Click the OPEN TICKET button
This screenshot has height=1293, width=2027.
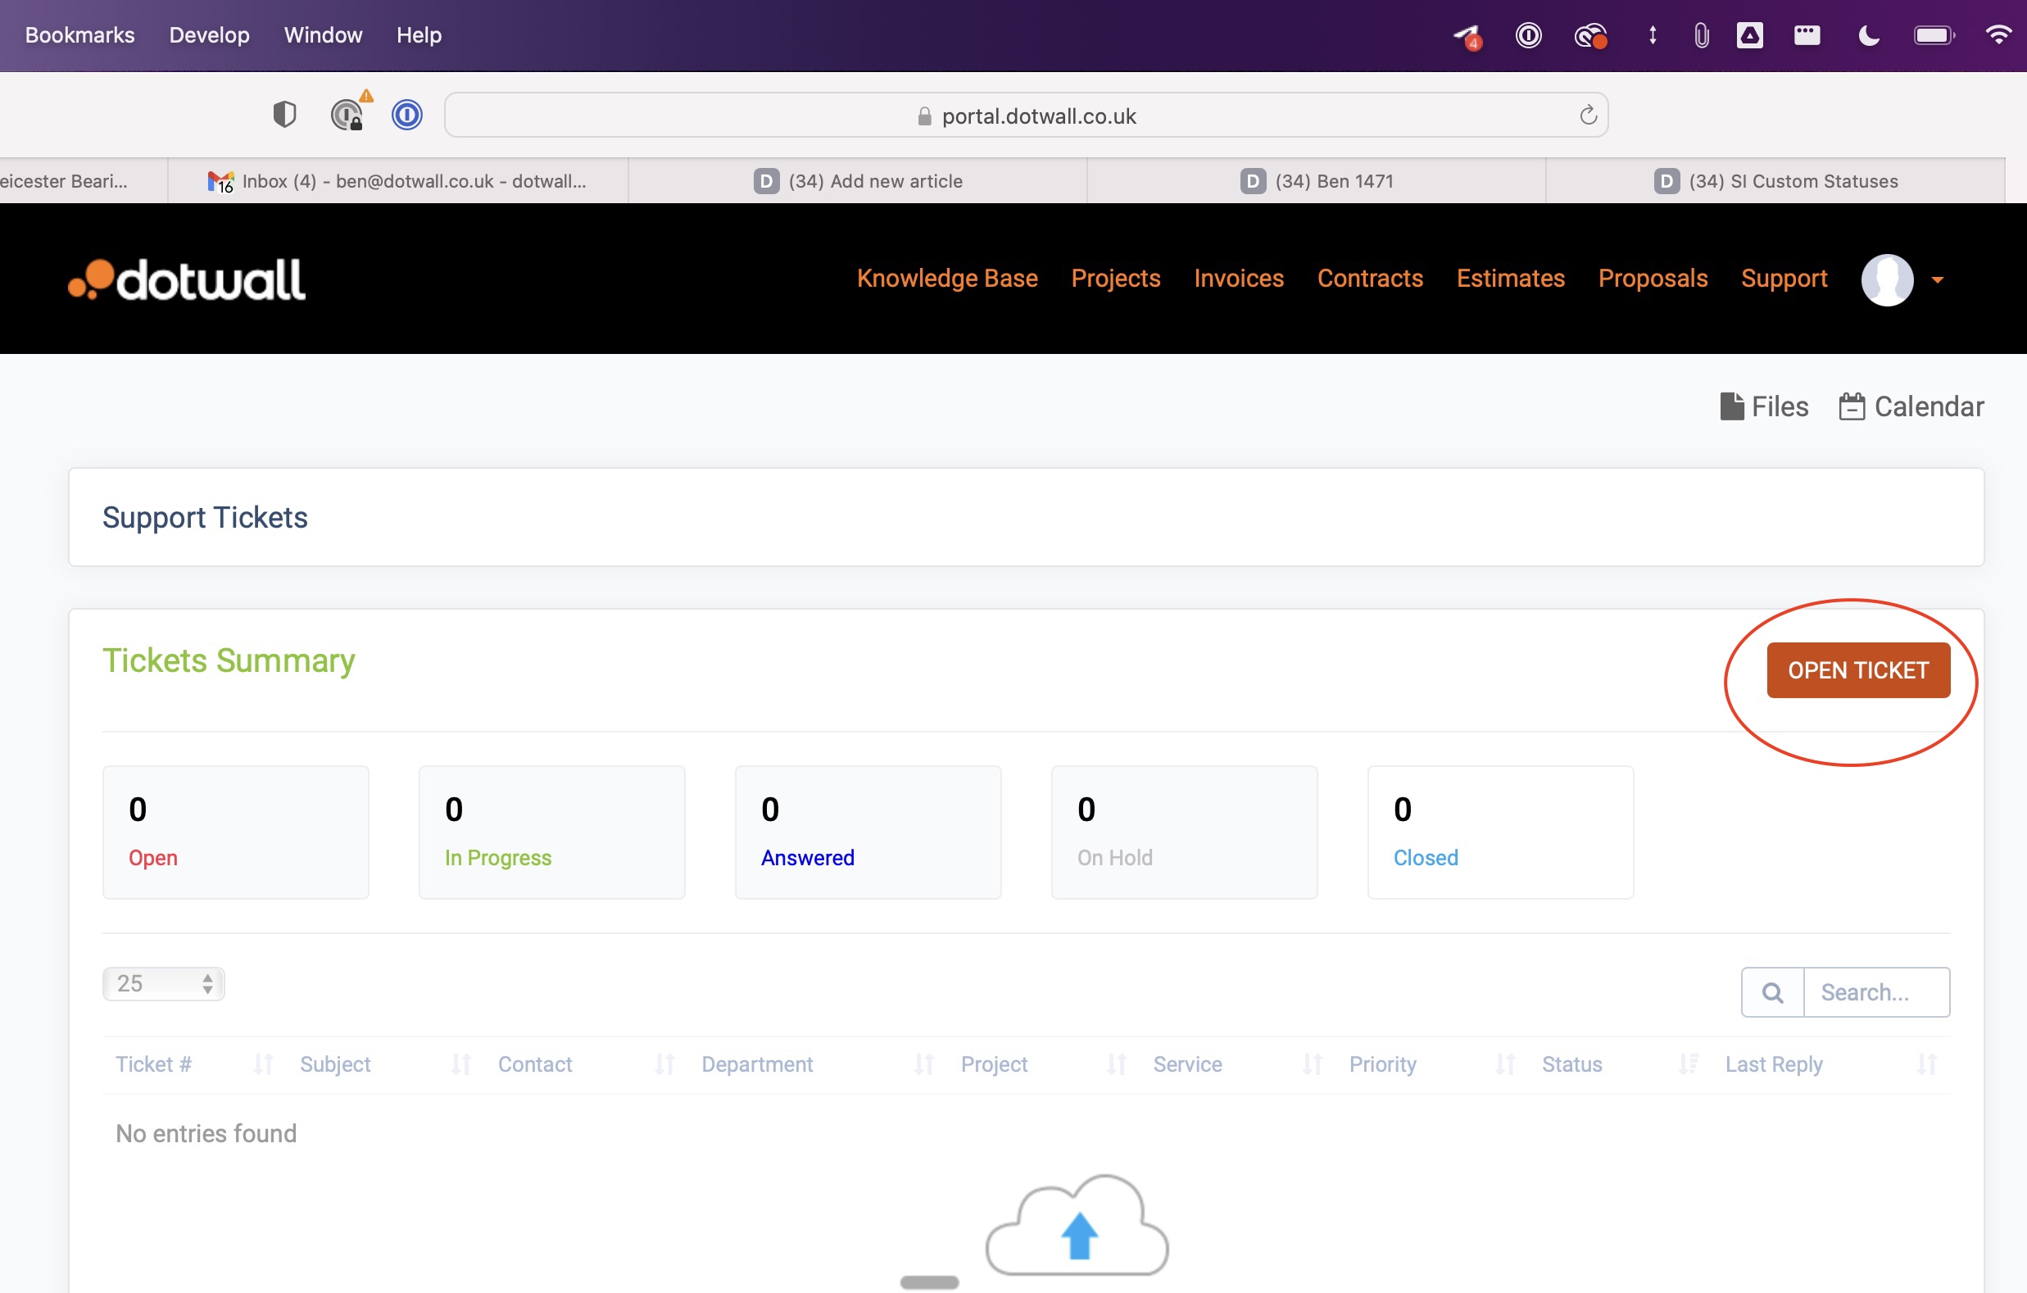tap(1857, 670)
